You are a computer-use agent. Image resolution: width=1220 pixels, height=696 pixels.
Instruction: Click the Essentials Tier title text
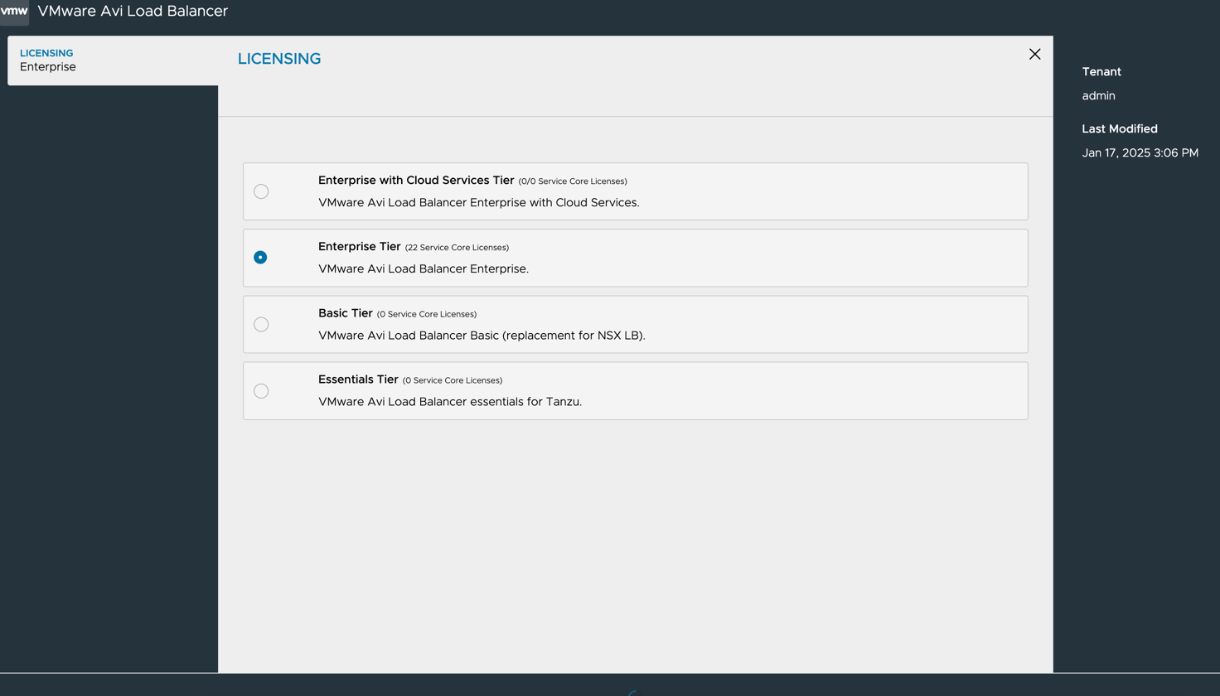[x=358, y=379]
